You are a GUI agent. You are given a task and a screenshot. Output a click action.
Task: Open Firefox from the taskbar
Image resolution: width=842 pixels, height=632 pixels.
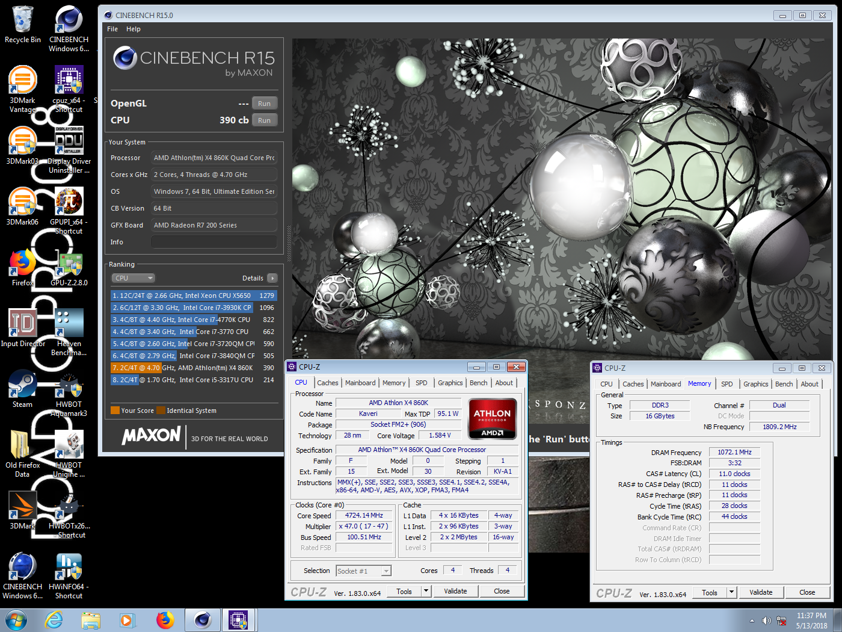pyautogui.click(x=165, y=620)
